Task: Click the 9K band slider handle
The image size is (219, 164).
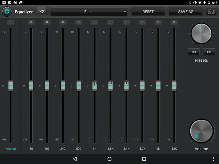Action: (158, 86)
